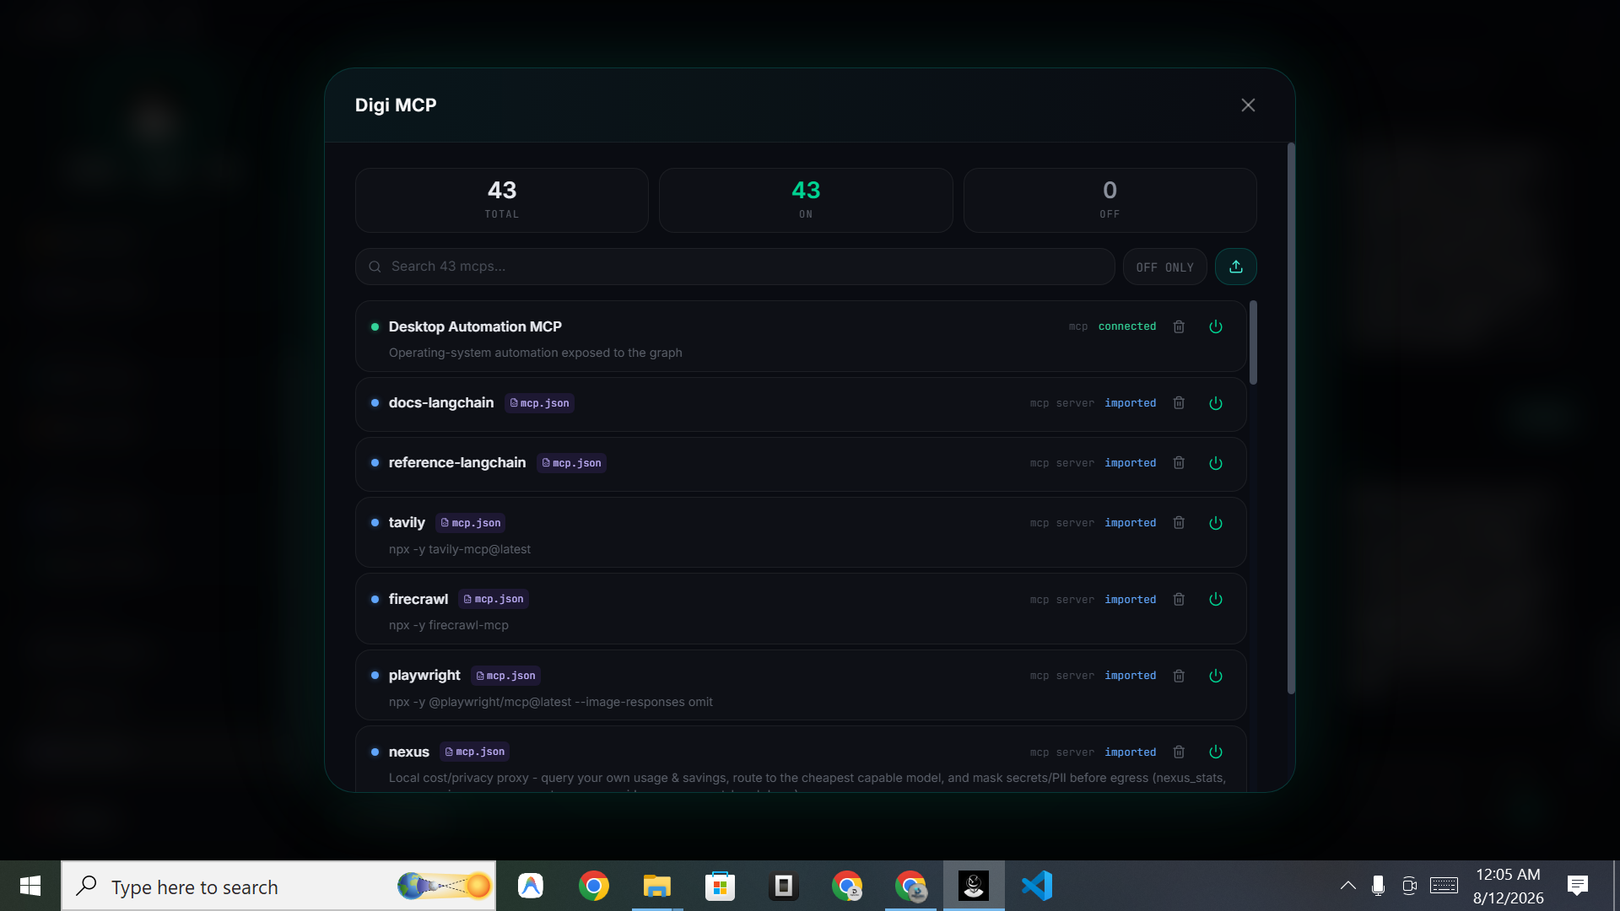Select the 0 OFF stat card

1110,200
